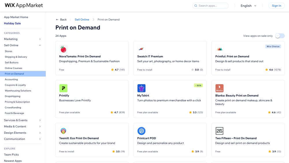Expand the Services & Events category
The height and width of the screenshot is (163, 289).
(40, 120)
